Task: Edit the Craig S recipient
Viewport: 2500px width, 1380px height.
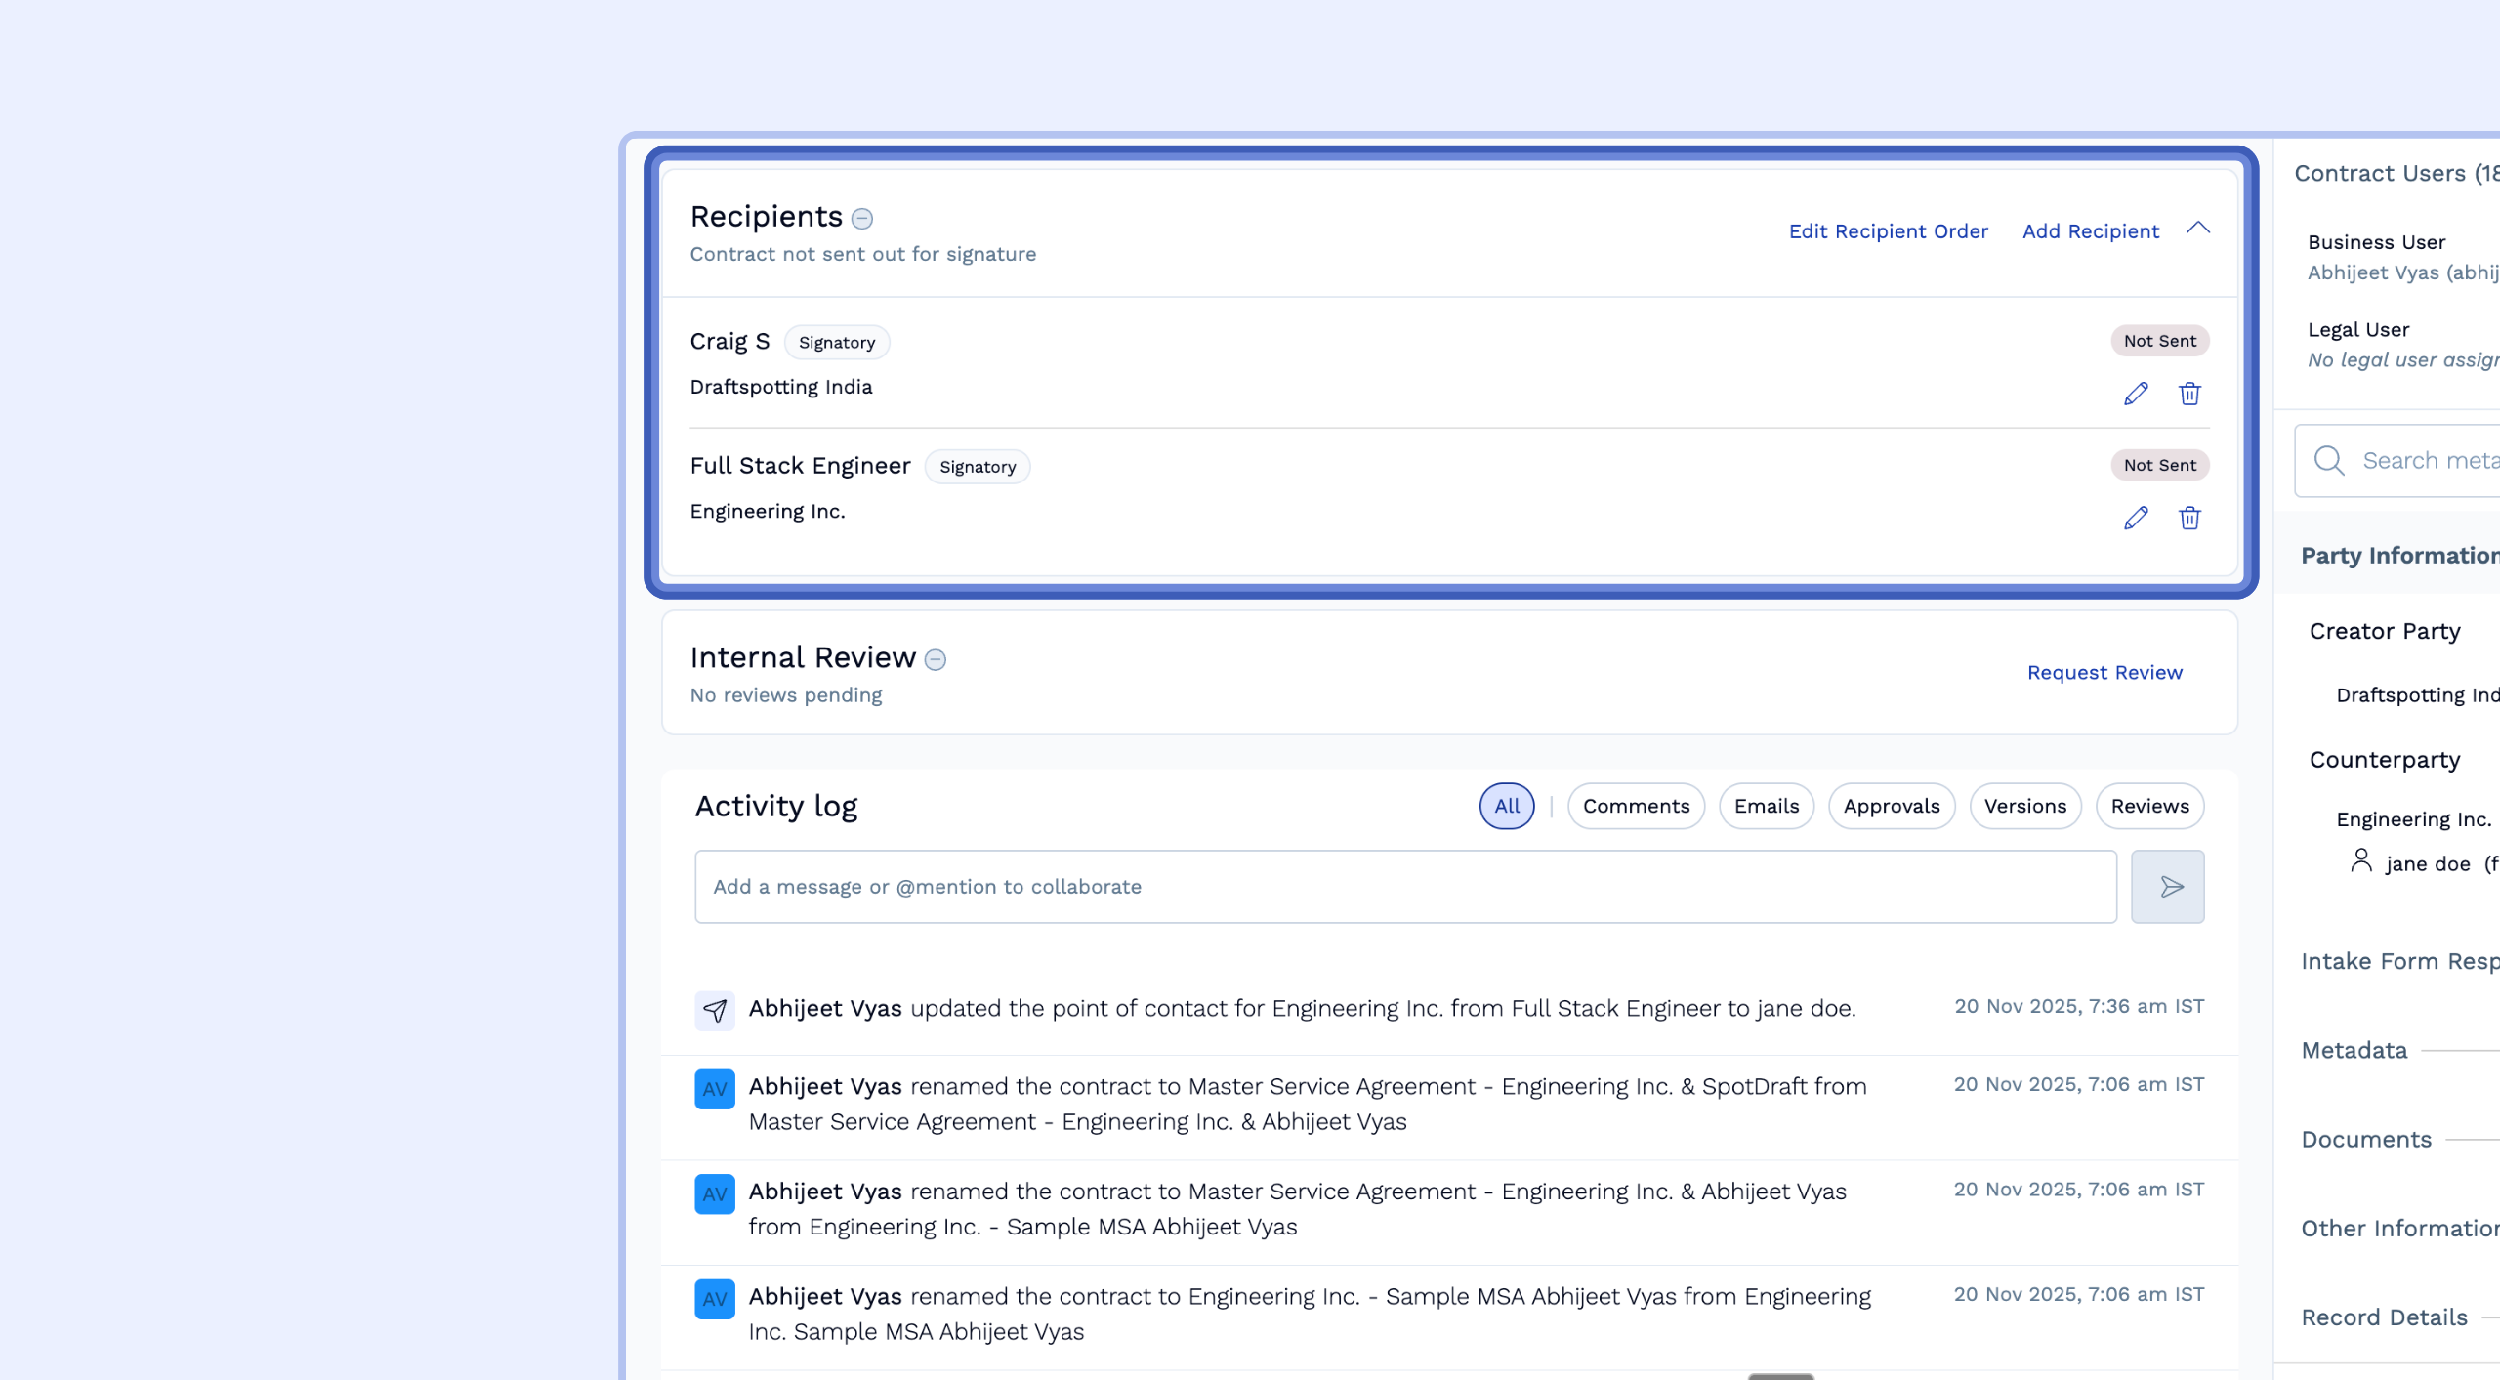Action: (x=2136, y=394)
